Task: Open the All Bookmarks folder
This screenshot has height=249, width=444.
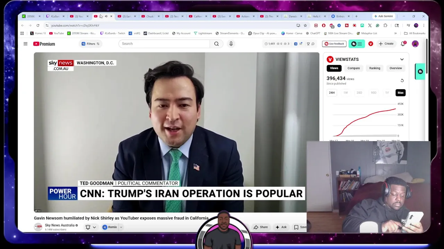Action: [x=415, y=33]
